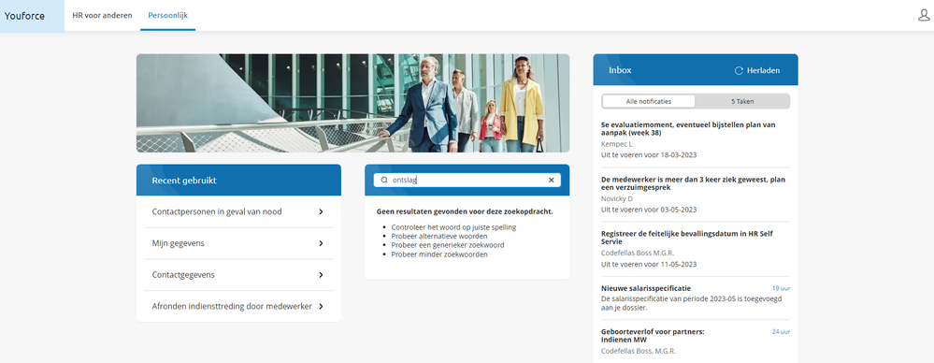Click chevron beside Mijn gegevens
This screenshot has height=363, width=934.
point(321,243)
